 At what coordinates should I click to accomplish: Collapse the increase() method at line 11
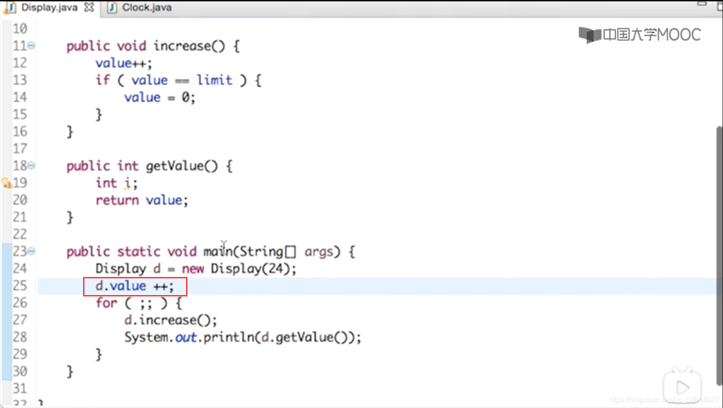click(x=31, y=46)
